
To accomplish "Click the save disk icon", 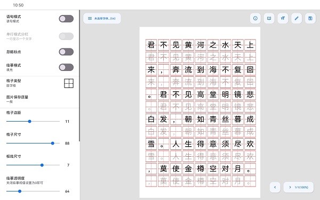I will click(310, 18).
